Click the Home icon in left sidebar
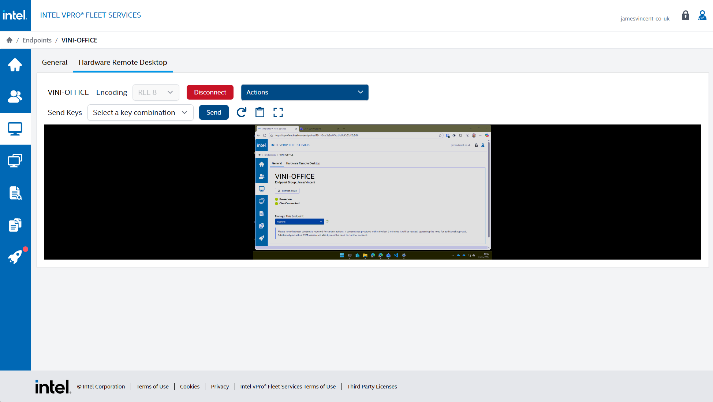The height and width of the screenshot is (402, 713). click(x=15, y=65)
